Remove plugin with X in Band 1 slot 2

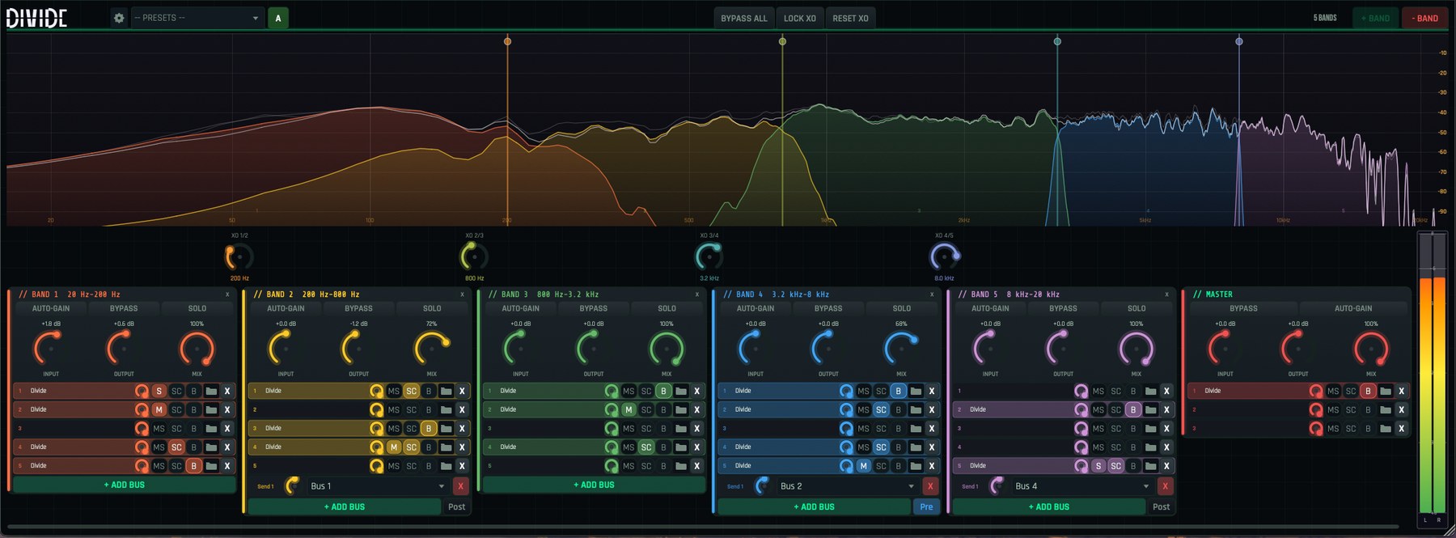(x=227, y=410)
